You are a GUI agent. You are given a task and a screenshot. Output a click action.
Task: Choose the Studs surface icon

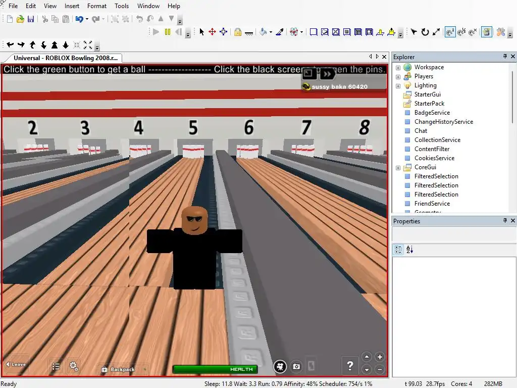(x=347, y=32)
